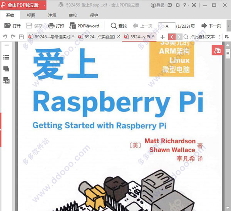231x211 pixels.
Task: Click the 查找 search button
Action: pos(119,26)
